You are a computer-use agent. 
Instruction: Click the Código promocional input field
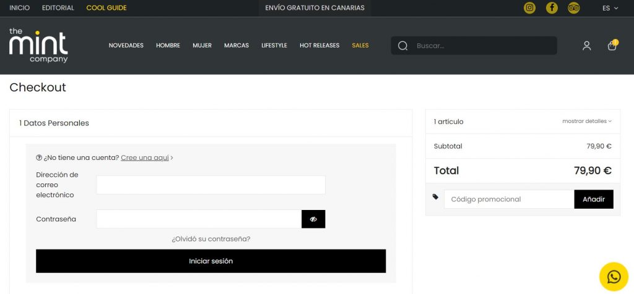point(509,199)
